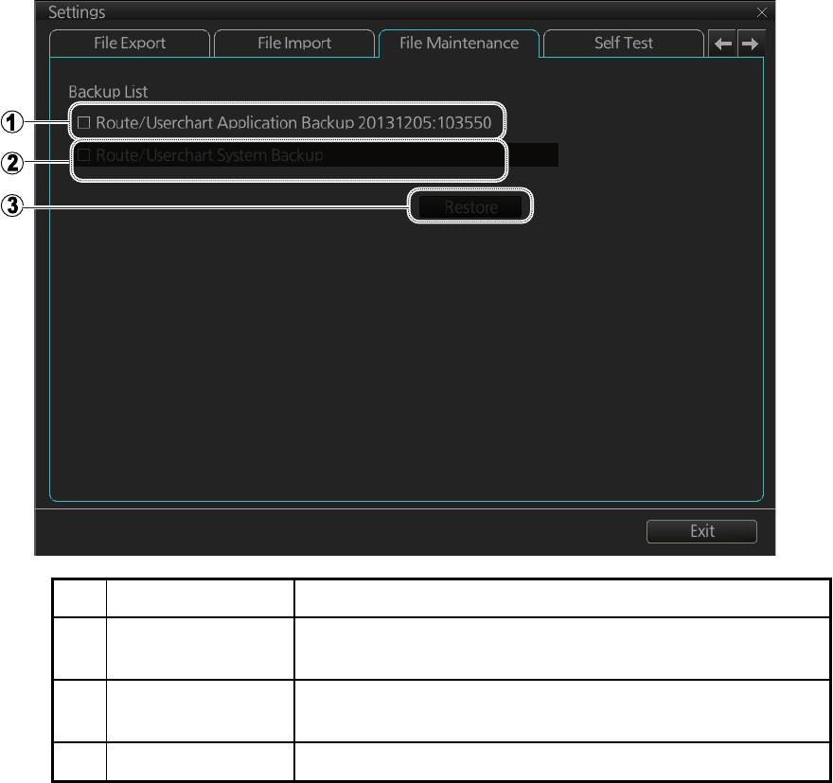Screen dimensions: 833x783
Task: Click 'Route/Userchart System Backup' label text
Action: 209,155
